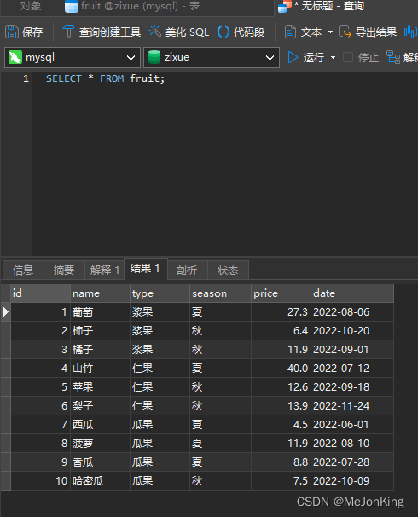The height and width of the screenshot is (517, 418).
Task: Click the mysql dolphin connection icon
Action: (15, 57)
